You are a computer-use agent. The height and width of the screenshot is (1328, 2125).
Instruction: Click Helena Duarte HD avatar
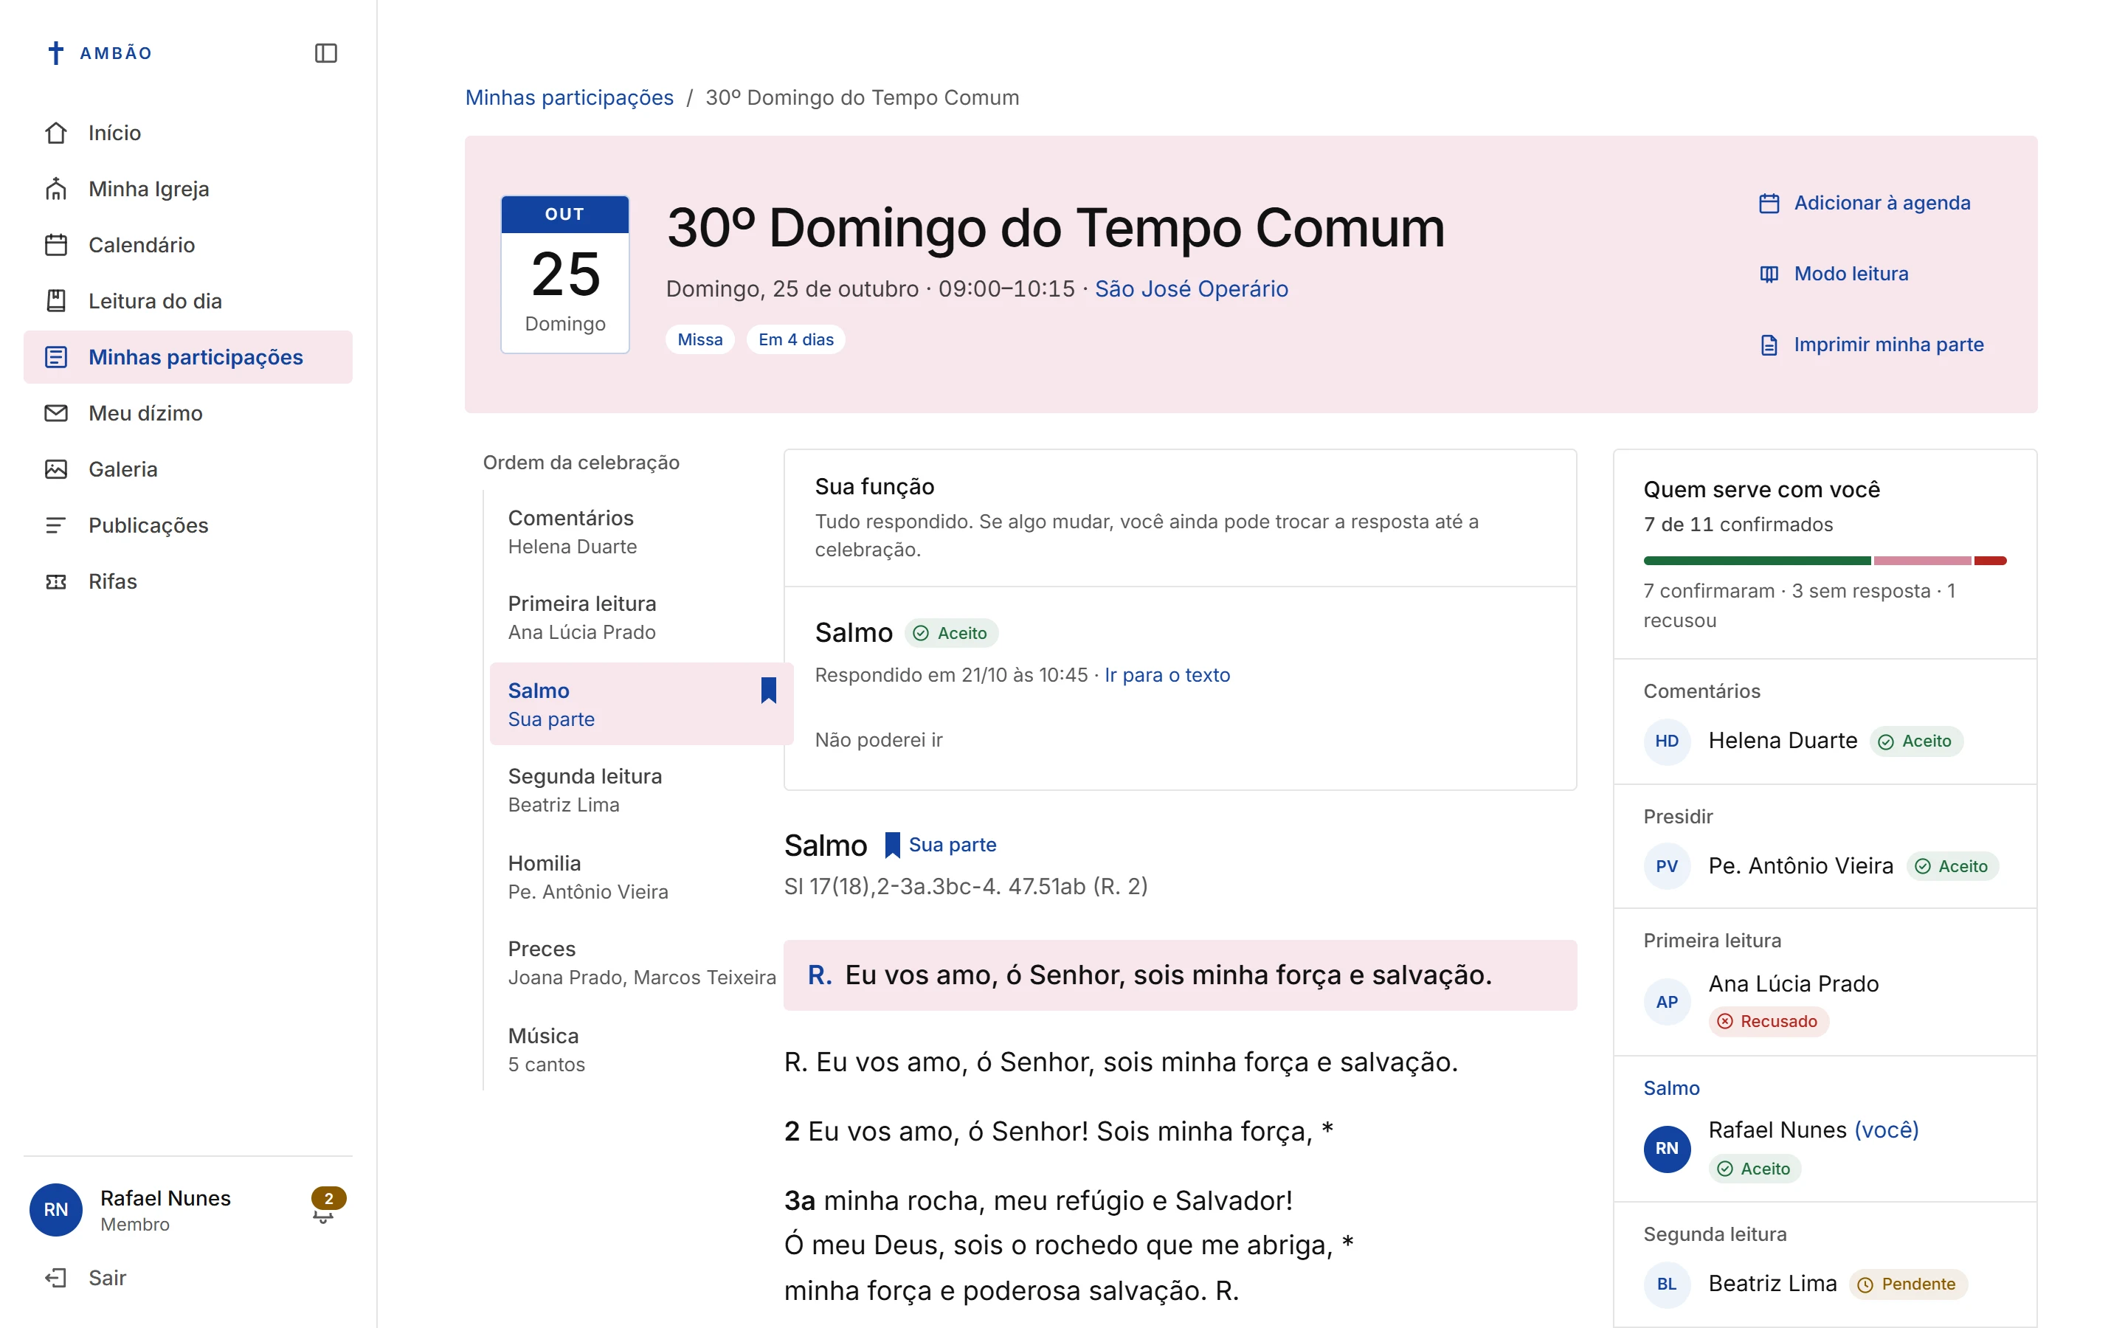(x=1667, y=741)
